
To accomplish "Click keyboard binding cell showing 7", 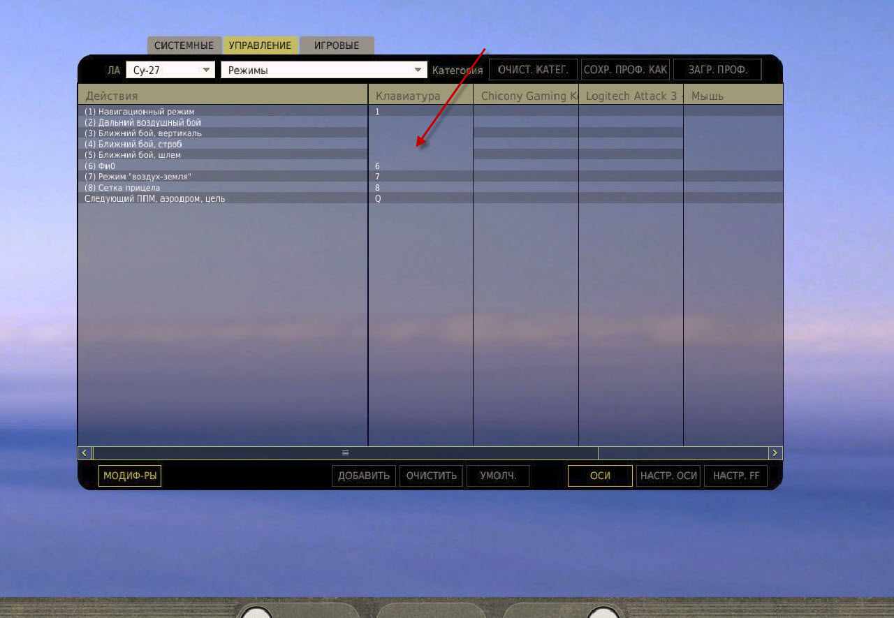I will tap(420, 177).
